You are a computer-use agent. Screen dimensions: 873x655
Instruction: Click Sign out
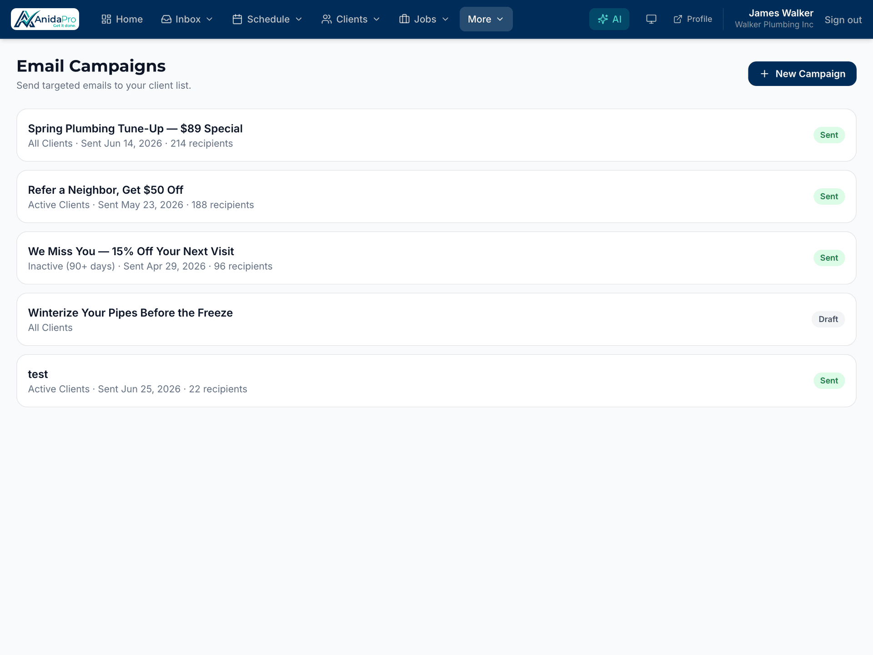[x=843, y=20]
